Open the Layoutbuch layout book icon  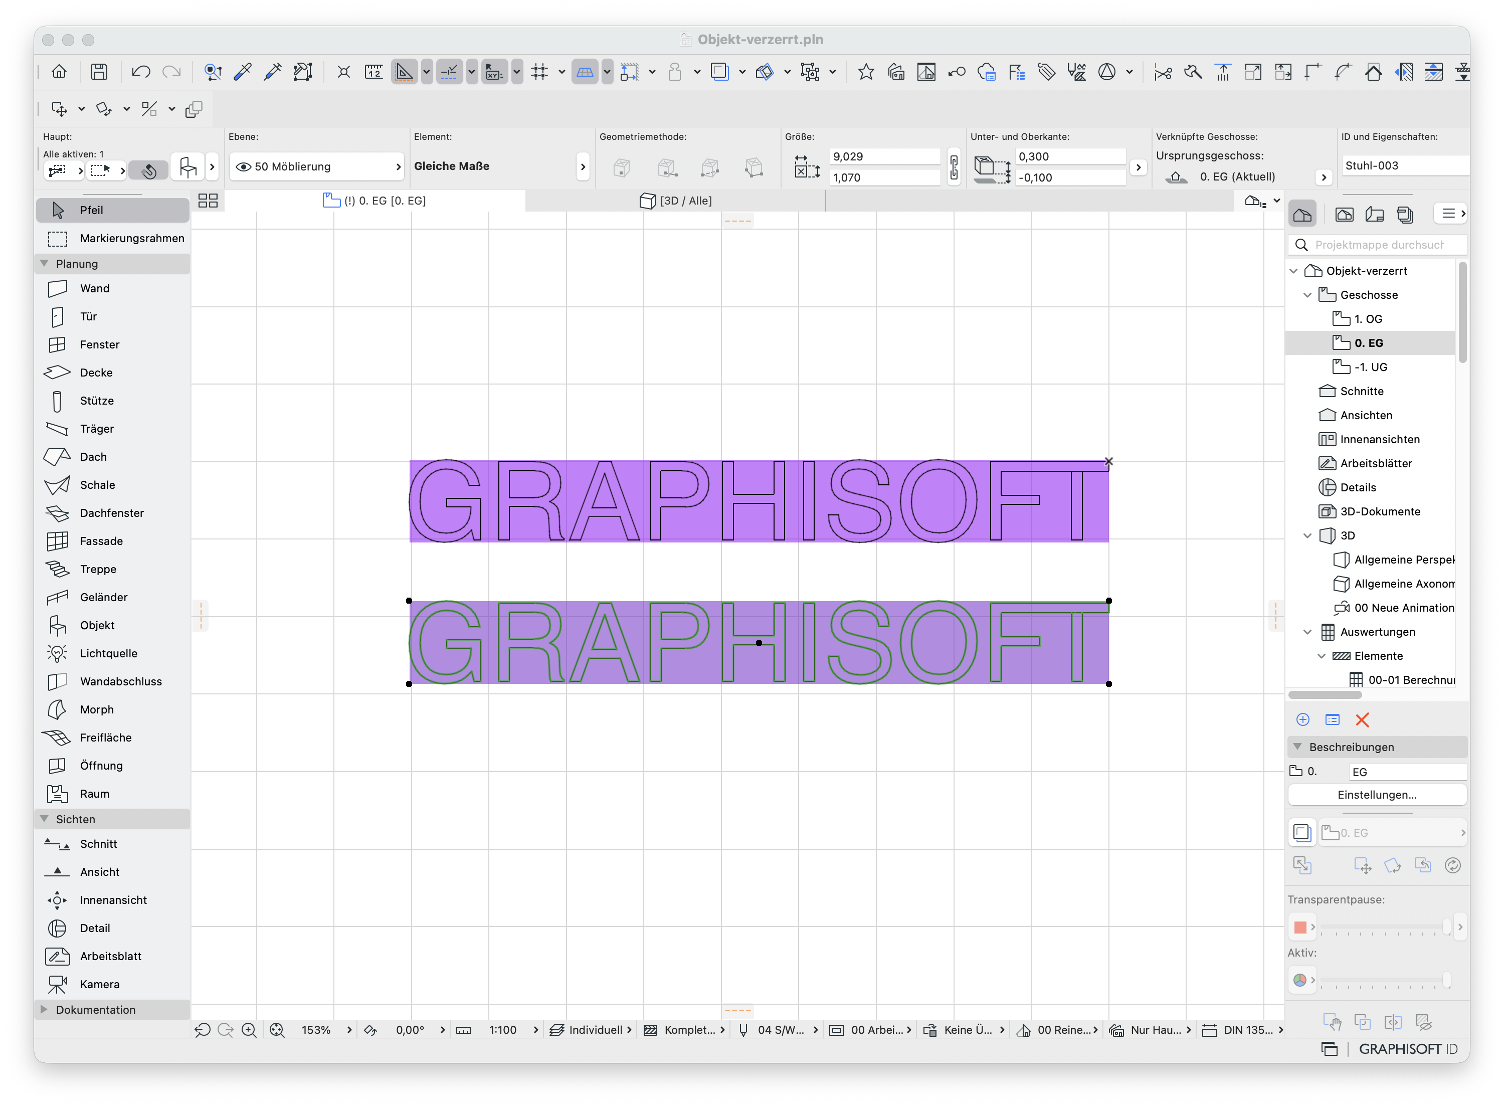tap(1374, 214)
